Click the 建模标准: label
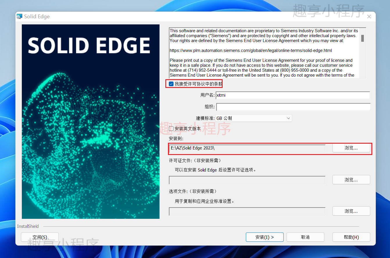The height and width of the screenshot is (258, 390). coord(205,118)
